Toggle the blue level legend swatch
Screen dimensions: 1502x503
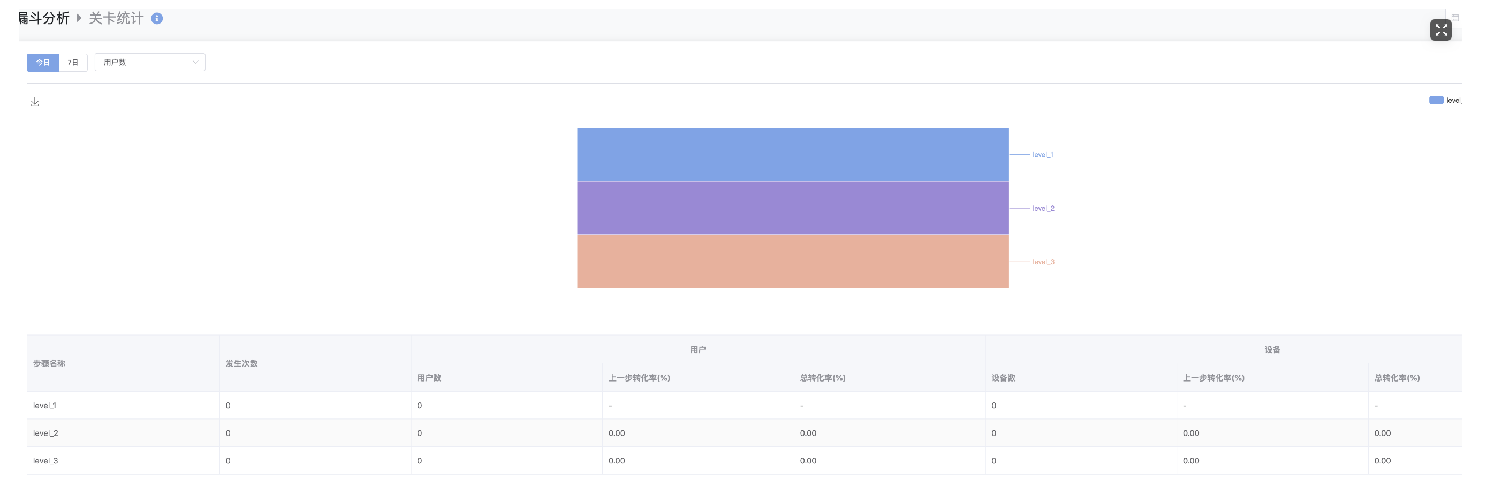[1436, 100]
